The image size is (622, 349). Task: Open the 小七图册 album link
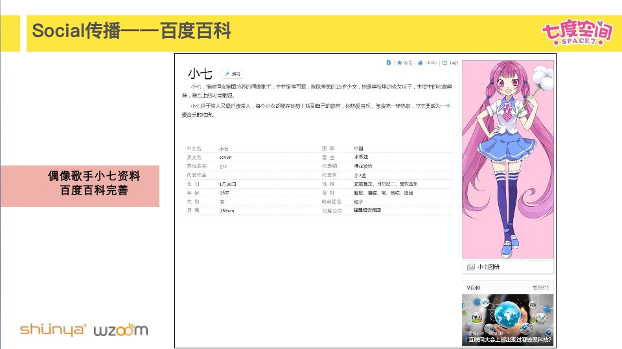[x=489, y=267]
